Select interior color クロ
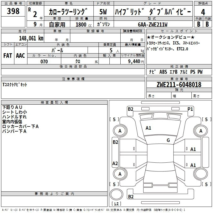This screenshot has height=213, width=213. pos(78,62)
